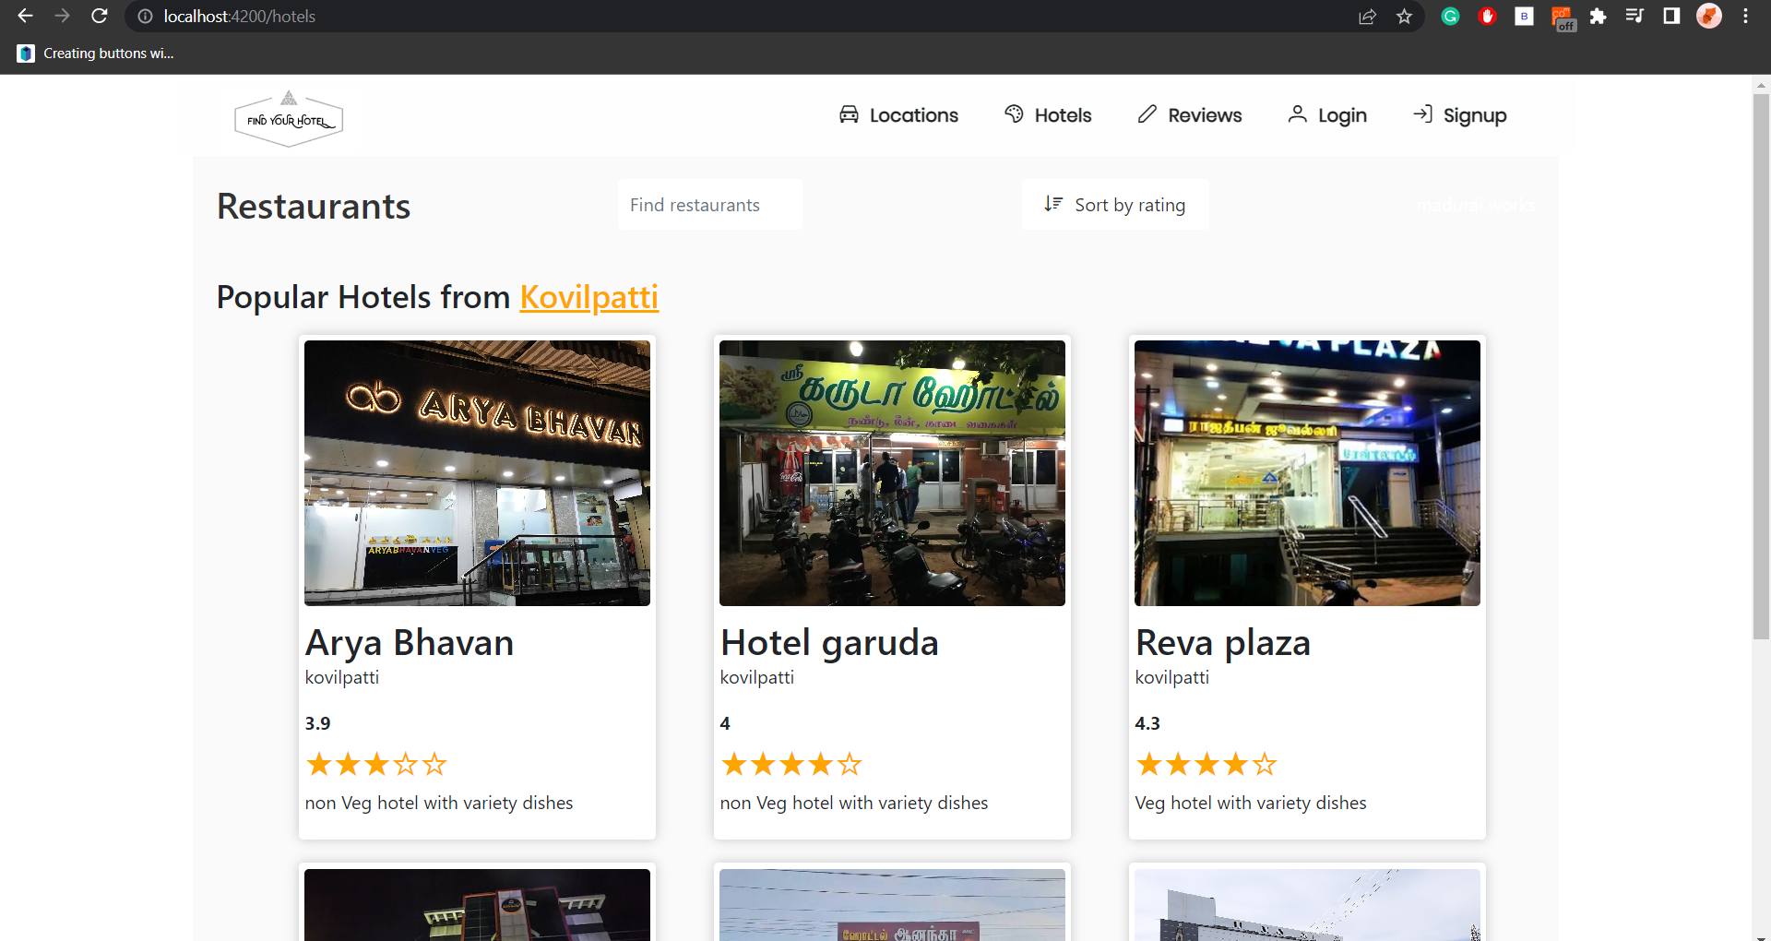The height and width of the screenshot is (941, 1771).
Task: Click the browser forward arrow
Action: tap(62, 17)
